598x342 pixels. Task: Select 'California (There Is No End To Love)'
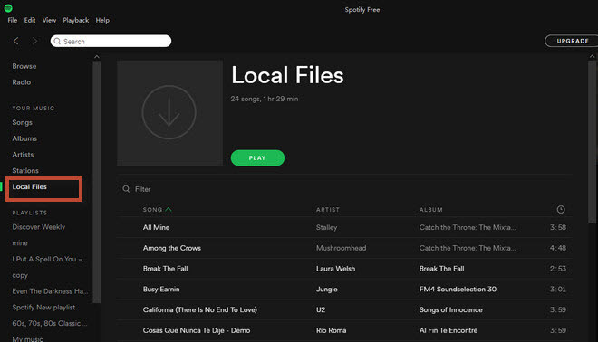coord(200,309)
